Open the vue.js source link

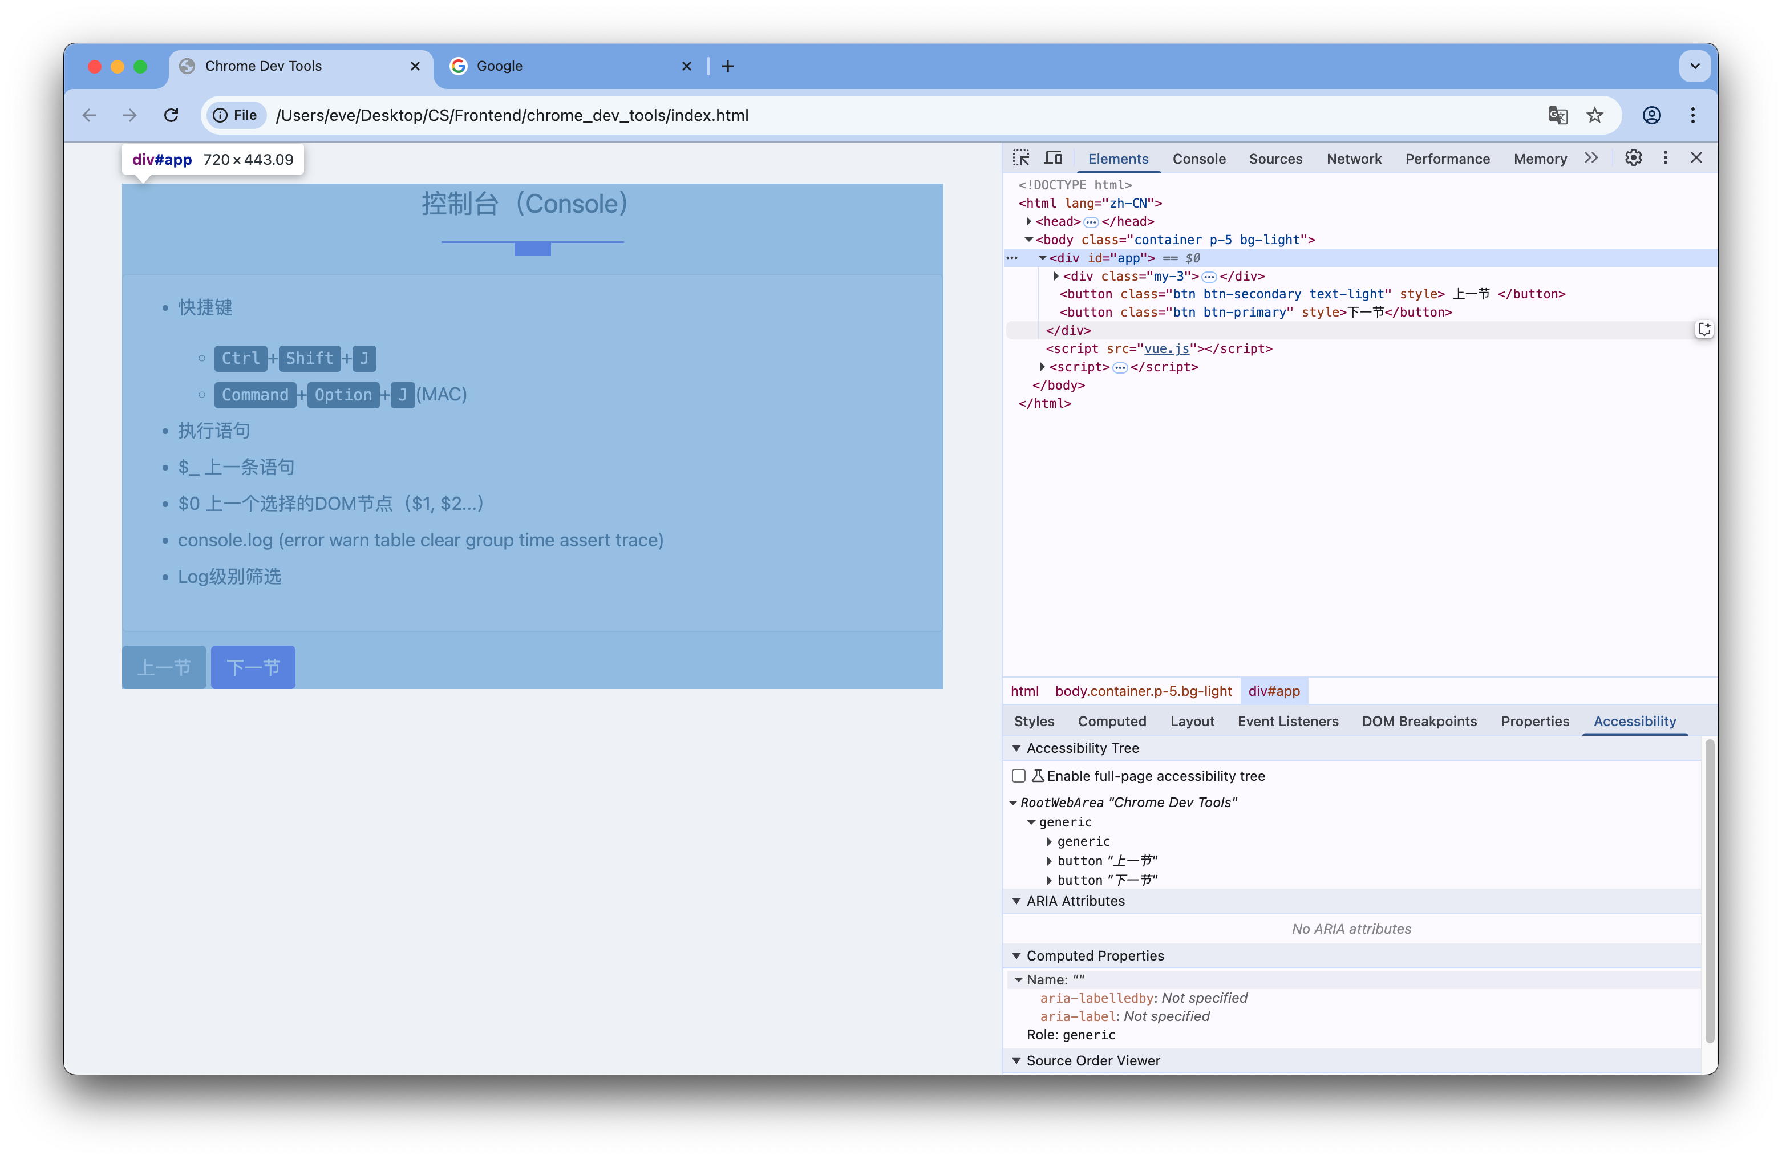click(1166, 349)
